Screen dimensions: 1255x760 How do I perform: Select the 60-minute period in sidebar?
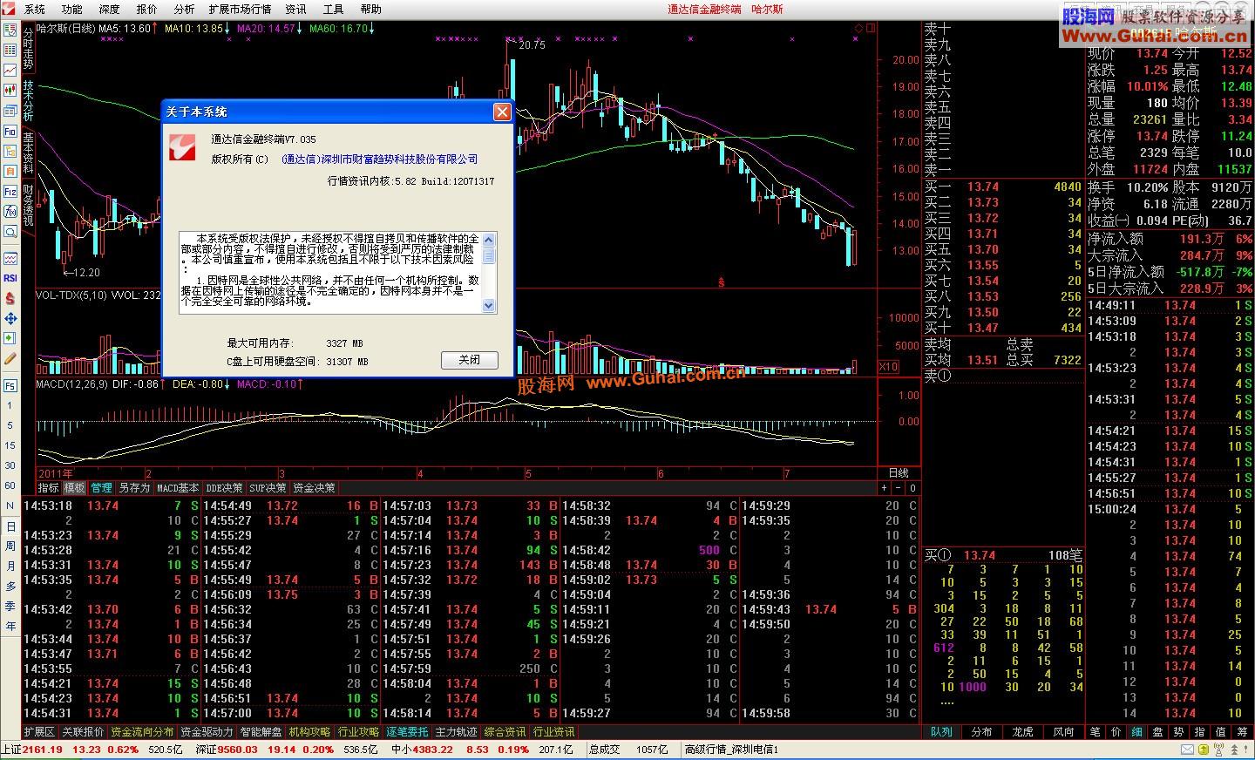pyautogui.click(x=10, y=485)
